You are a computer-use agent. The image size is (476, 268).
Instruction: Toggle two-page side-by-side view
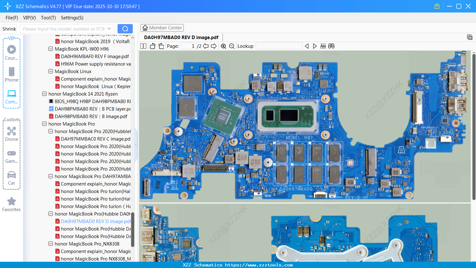(x=143, y=46)
